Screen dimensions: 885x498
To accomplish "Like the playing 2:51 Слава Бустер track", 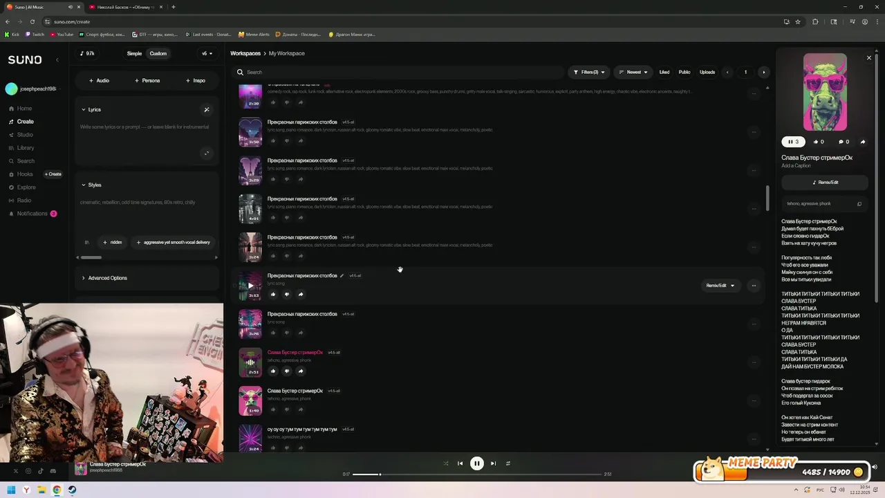I will coord(273,371).
